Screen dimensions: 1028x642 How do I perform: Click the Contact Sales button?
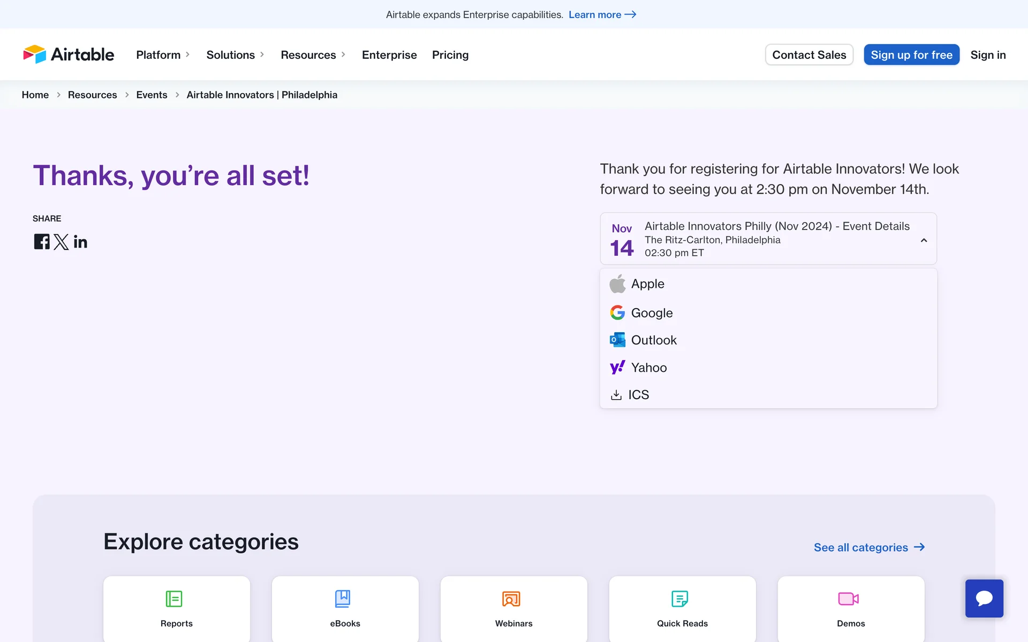[x=809, y=55]
